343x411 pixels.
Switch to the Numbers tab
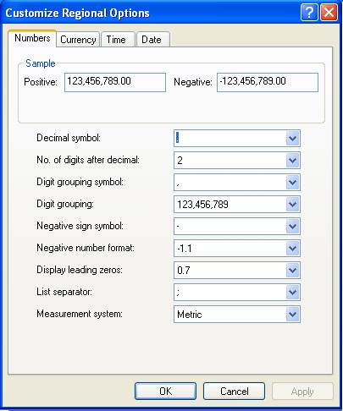32,38
